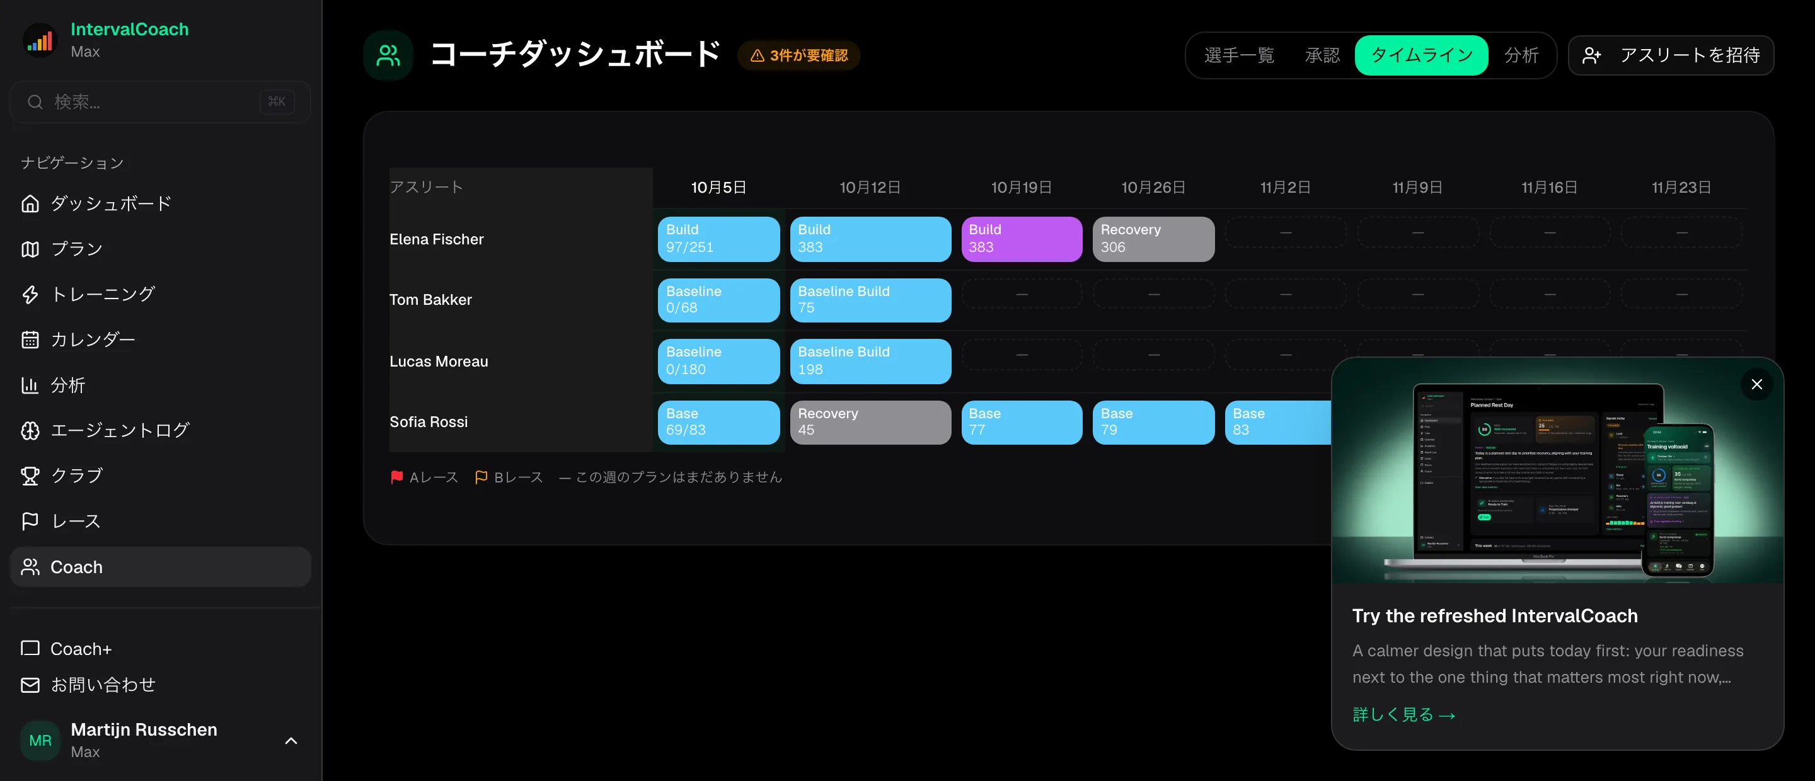The width and height of the screenshot is (1815, 781).
Task: Open Sofia Rossi Recovery 45 block
Action: (870, 422)
